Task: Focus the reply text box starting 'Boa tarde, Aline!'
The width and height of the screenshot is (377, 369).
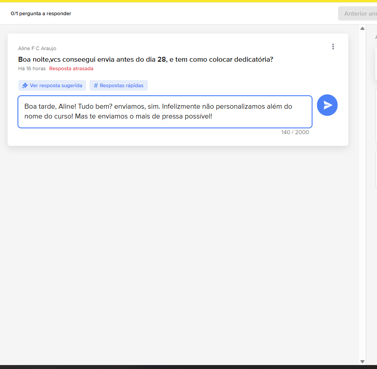Action: pyautogui.click(x=165, y=112)
